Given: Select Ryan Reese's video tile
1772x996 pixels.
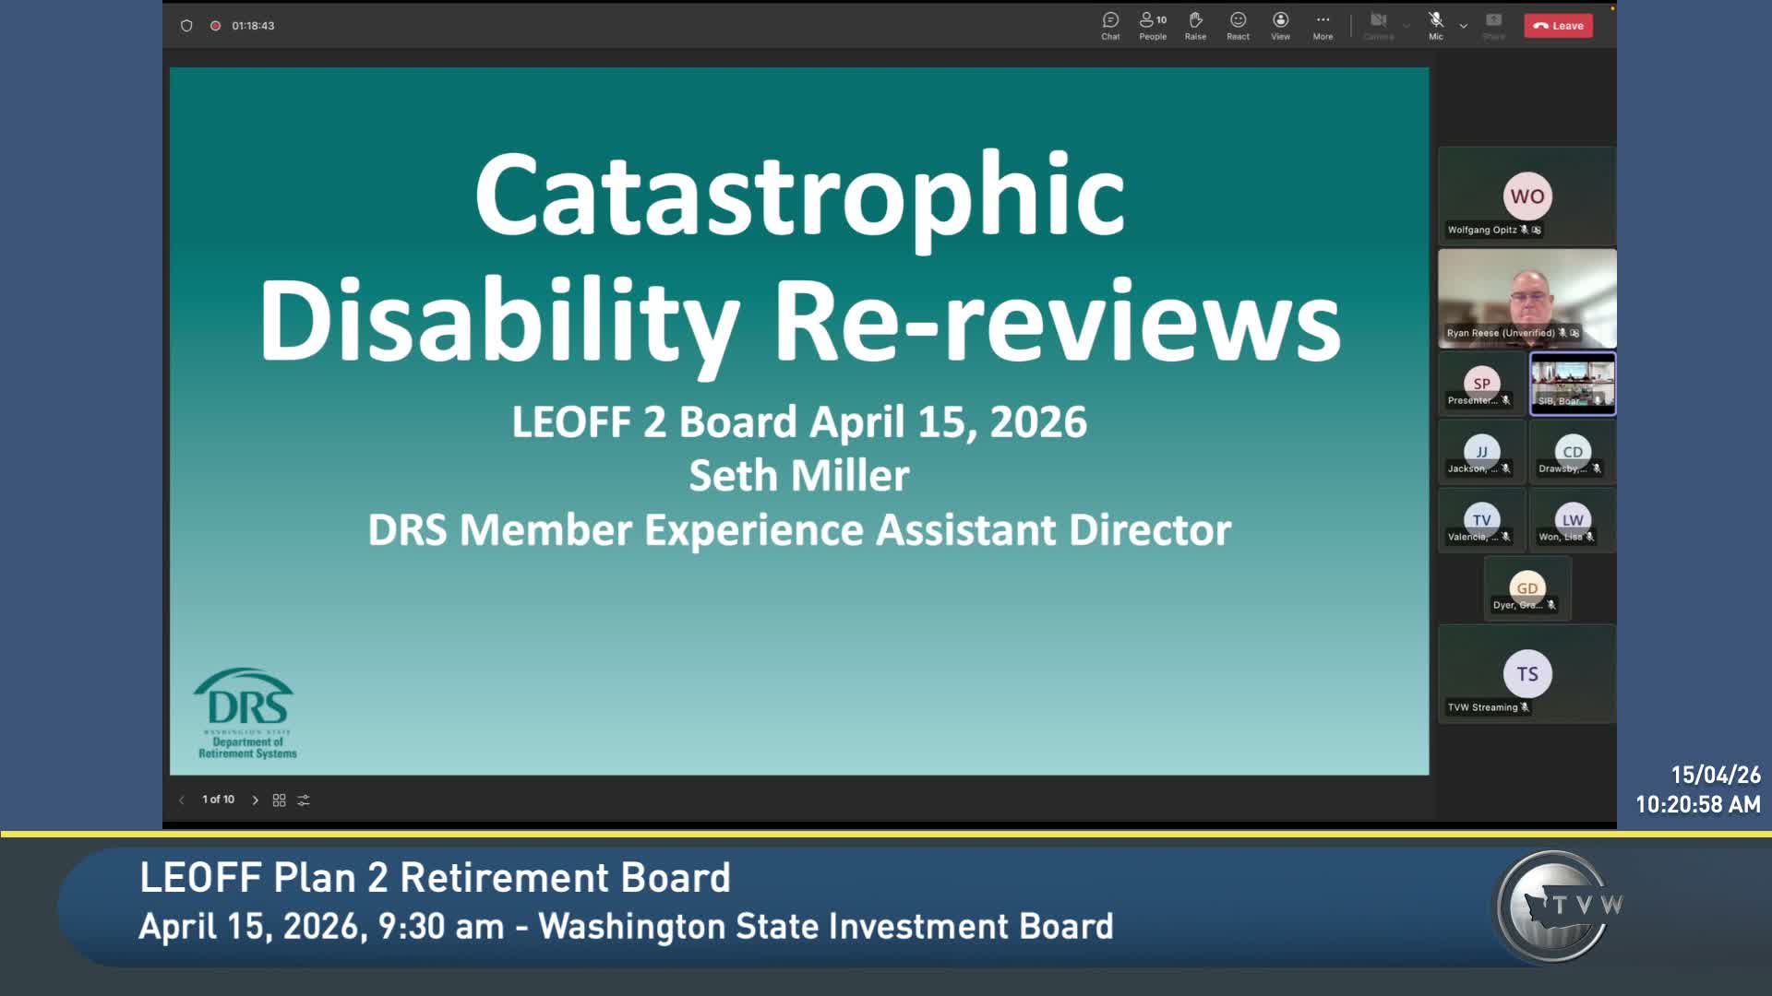Looking at the screenshot, I should pyautogui.click(x=1527, y=298).
